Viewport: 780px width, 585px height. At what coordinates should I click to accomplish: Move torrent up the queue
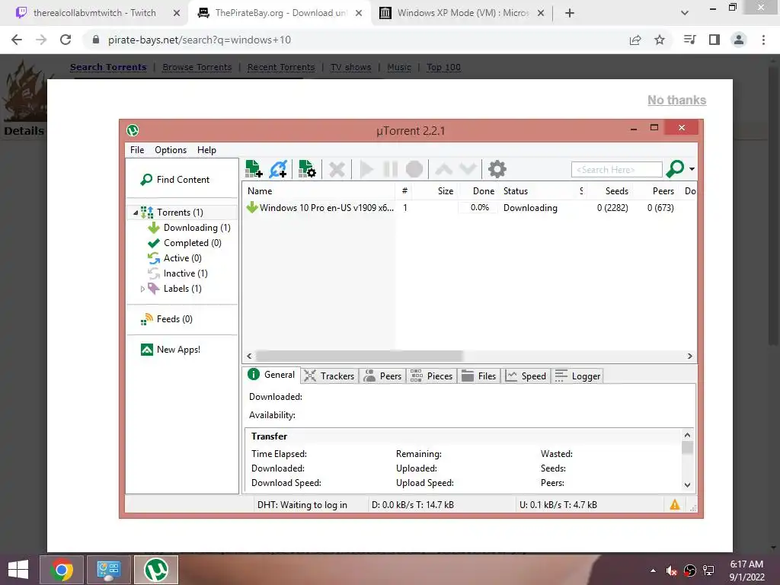coord(444,170)
